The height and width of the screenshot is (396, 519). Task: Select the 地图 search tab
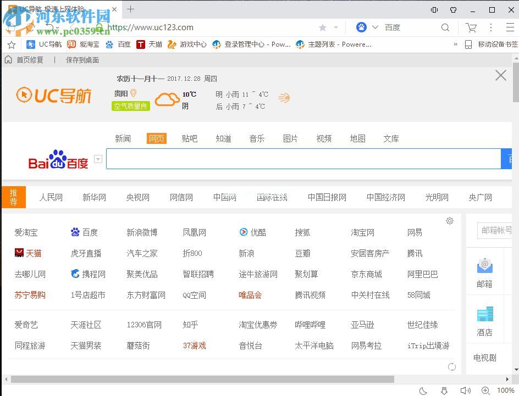pos(357,138)
